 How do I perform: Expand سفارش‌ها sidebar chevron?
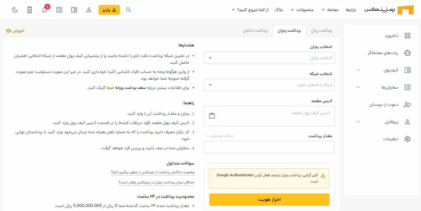pyautogui.click(x=358, y=87)
